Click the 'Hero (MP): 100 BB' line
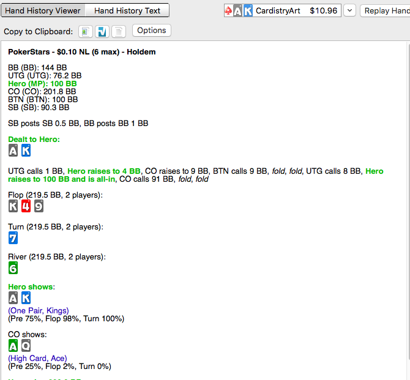The width and height of the screenshot is (410, 380). [x=42, y=84]
